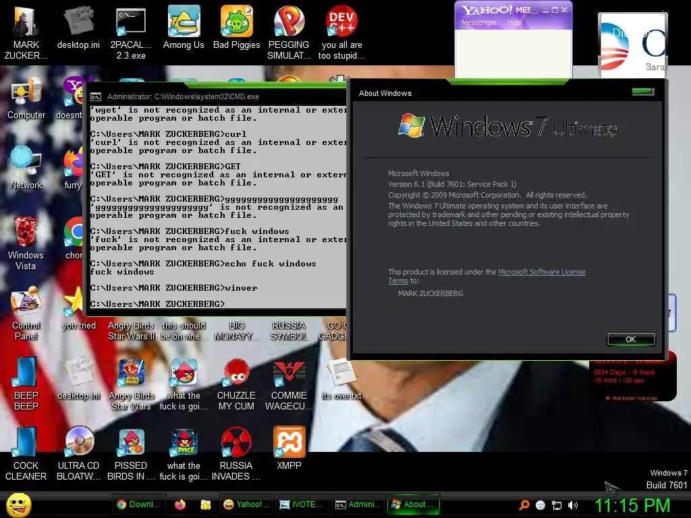Image resolution: width=691 pixels, height=518 pixels.
Task: Close the About Windows dialog via green button
Action: (643, 92)
